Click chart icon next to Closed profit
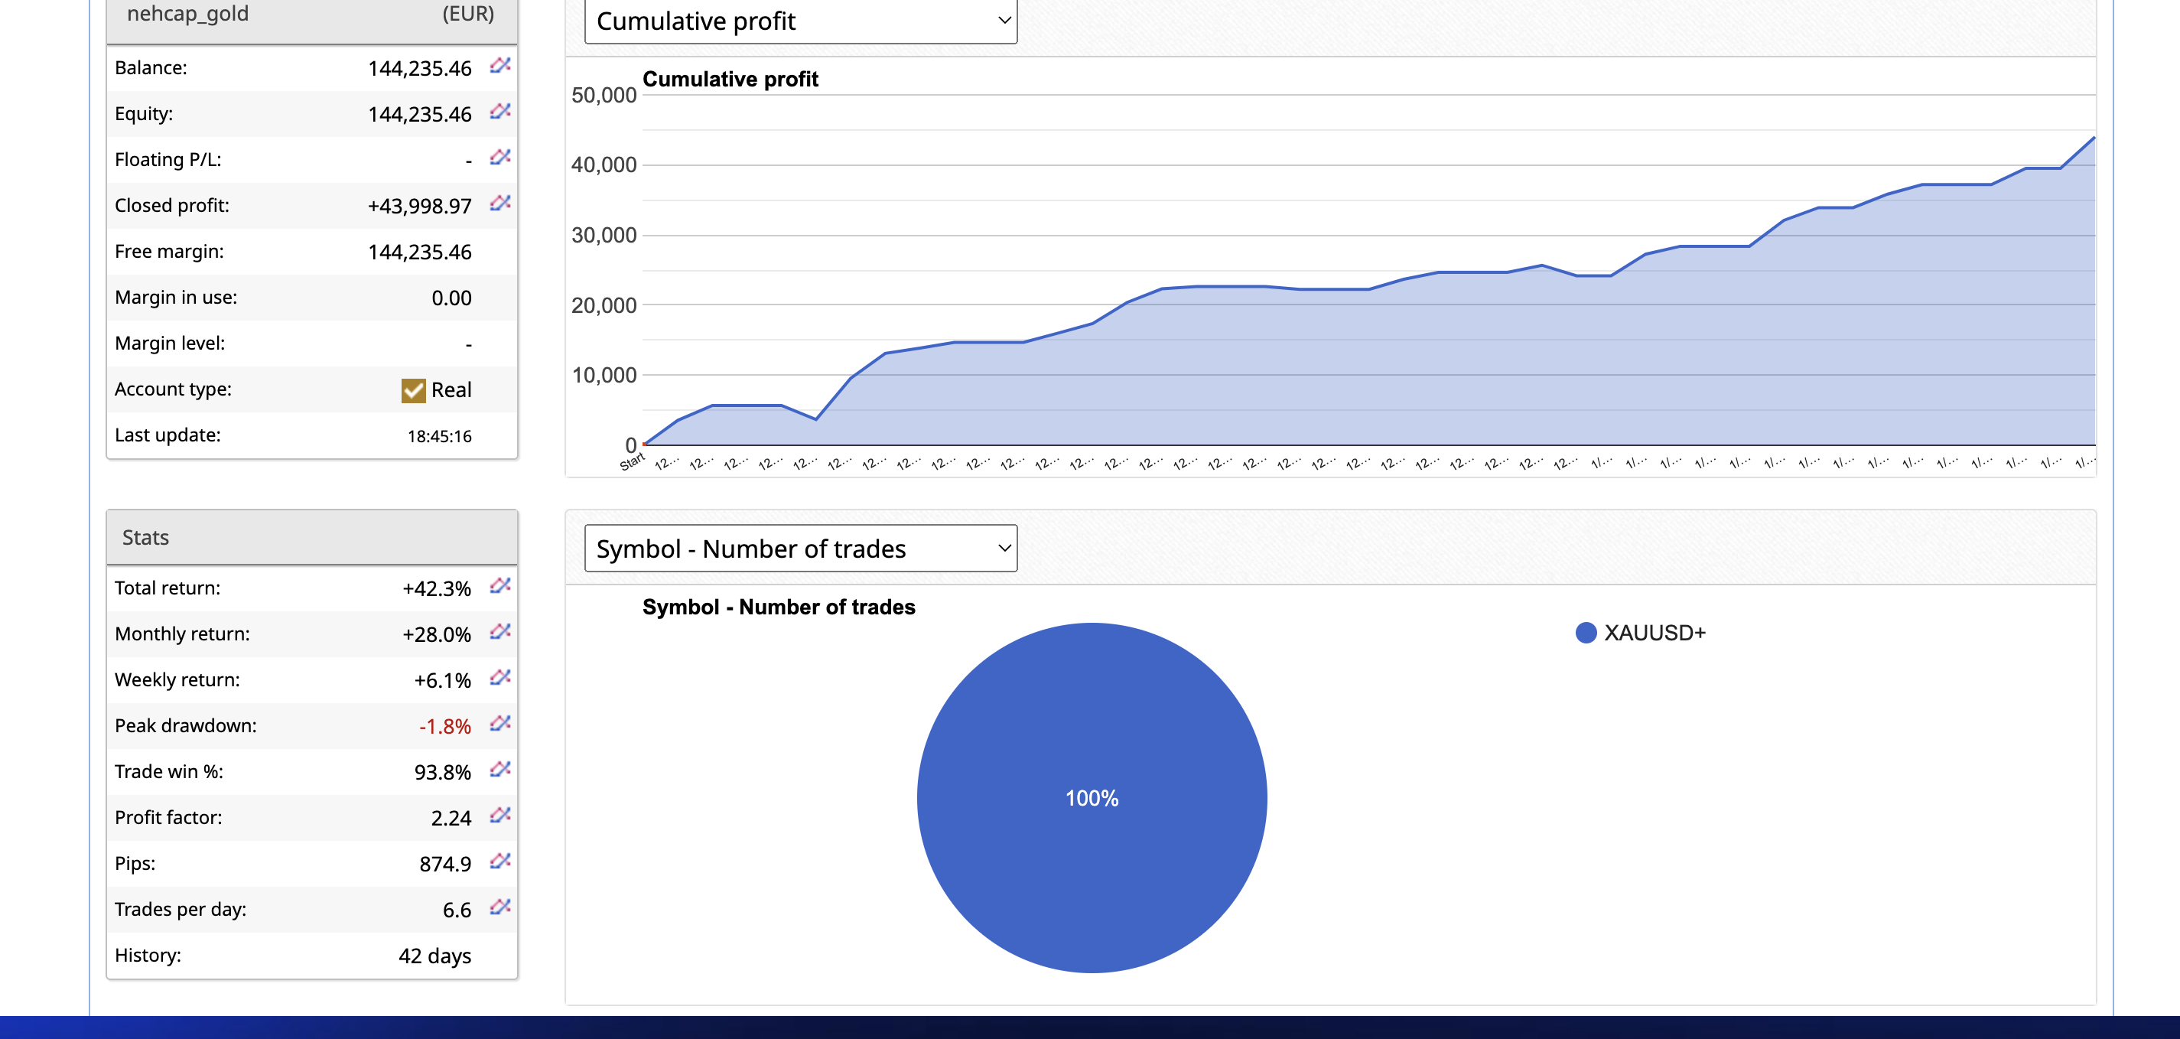Screen dimensions: 2180x1039 (499, 204)
